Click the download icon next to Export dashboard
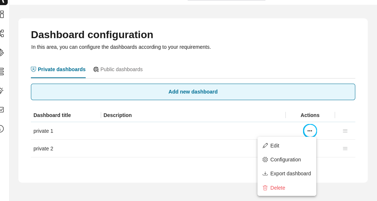 point(265,173)
